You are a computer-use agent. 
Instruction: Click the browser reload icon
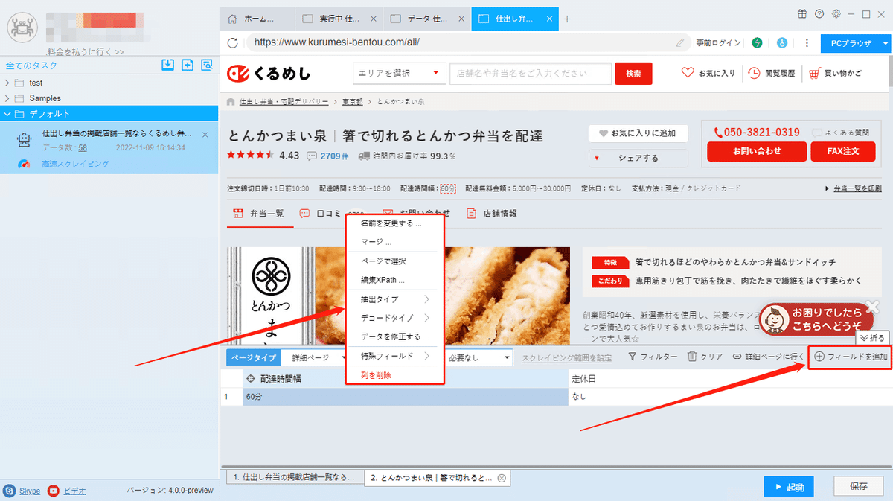[x=233, y=43]
